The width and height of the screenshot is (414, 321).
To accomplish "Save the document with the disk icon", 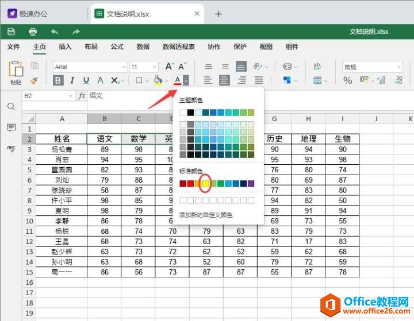I will point(11,32).
